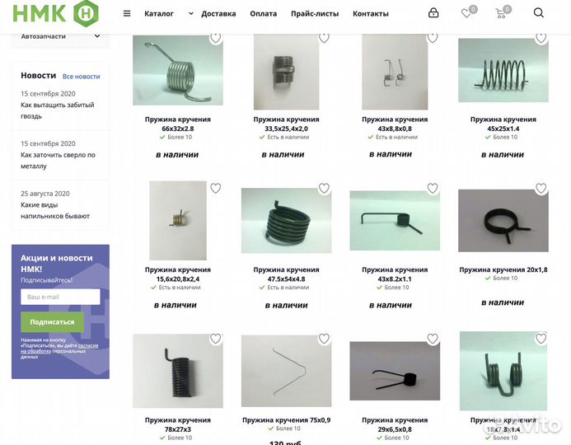Open the hamburger catalog menu icon
This screenshot has width=571, height=445.
[x=127, y=14]
